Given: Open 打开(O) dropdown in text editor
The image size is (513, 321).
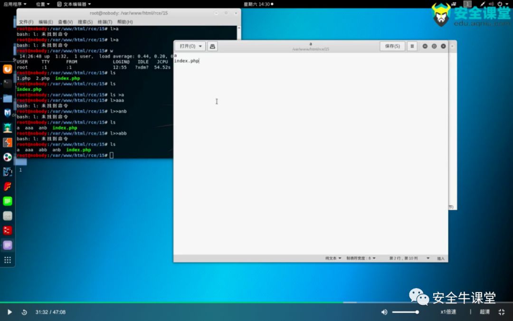Looking at the screenshot, I should click(x=190, y=46).
